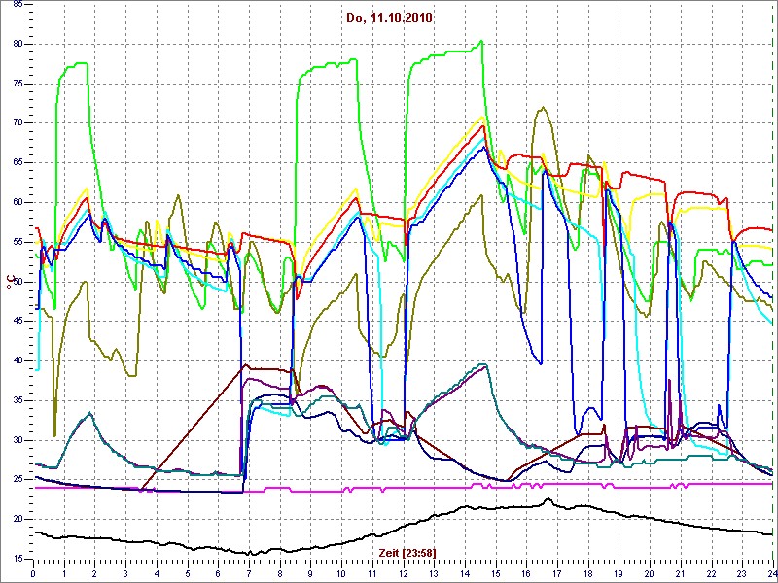Select the 65 temperature axis label
This screenshot has width=778, height=583.
pos(16,162)
